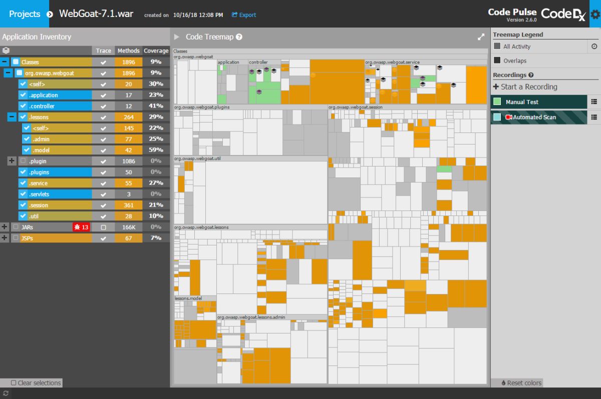Change the Automated Scan teal swatch

[x=497, y=117]
